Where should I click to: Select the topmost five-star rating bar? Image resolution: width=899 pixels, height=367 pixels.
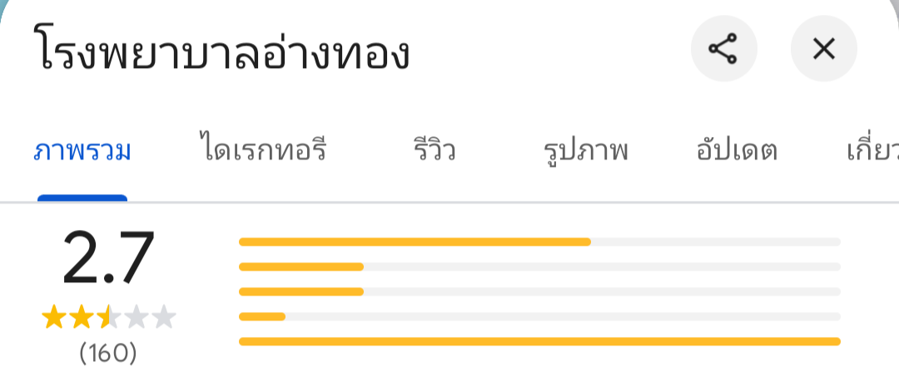(539, 242)
